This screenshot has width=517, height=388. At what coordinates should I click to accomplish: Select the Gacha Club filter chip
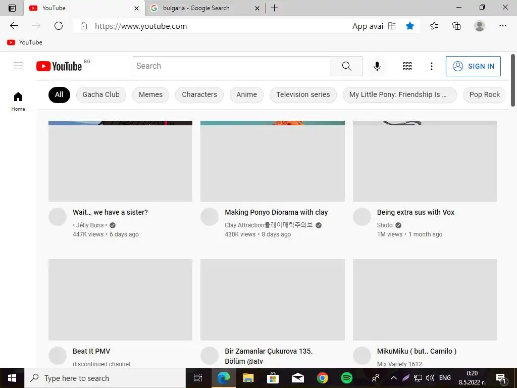[x=101, y=94]
